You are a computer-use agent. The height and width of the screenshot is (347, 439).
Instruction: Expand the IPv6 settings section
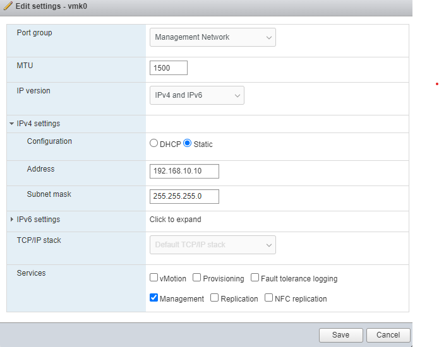coord(12,220)
